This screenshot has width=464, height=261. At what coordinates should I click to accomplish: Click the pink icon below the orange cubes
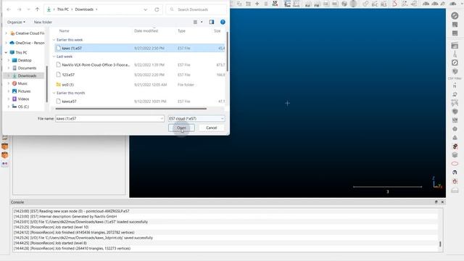(x=5, y=163)
